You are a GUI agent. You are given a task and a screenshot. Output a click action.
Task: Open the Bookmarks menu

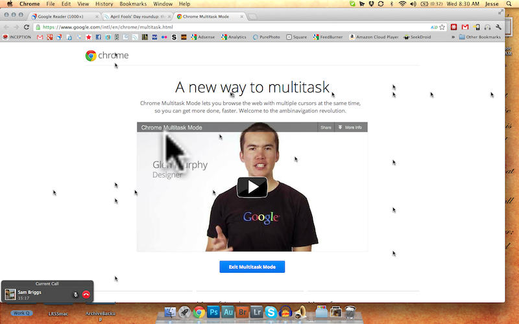pyautogui.click(x=133, y=4)
